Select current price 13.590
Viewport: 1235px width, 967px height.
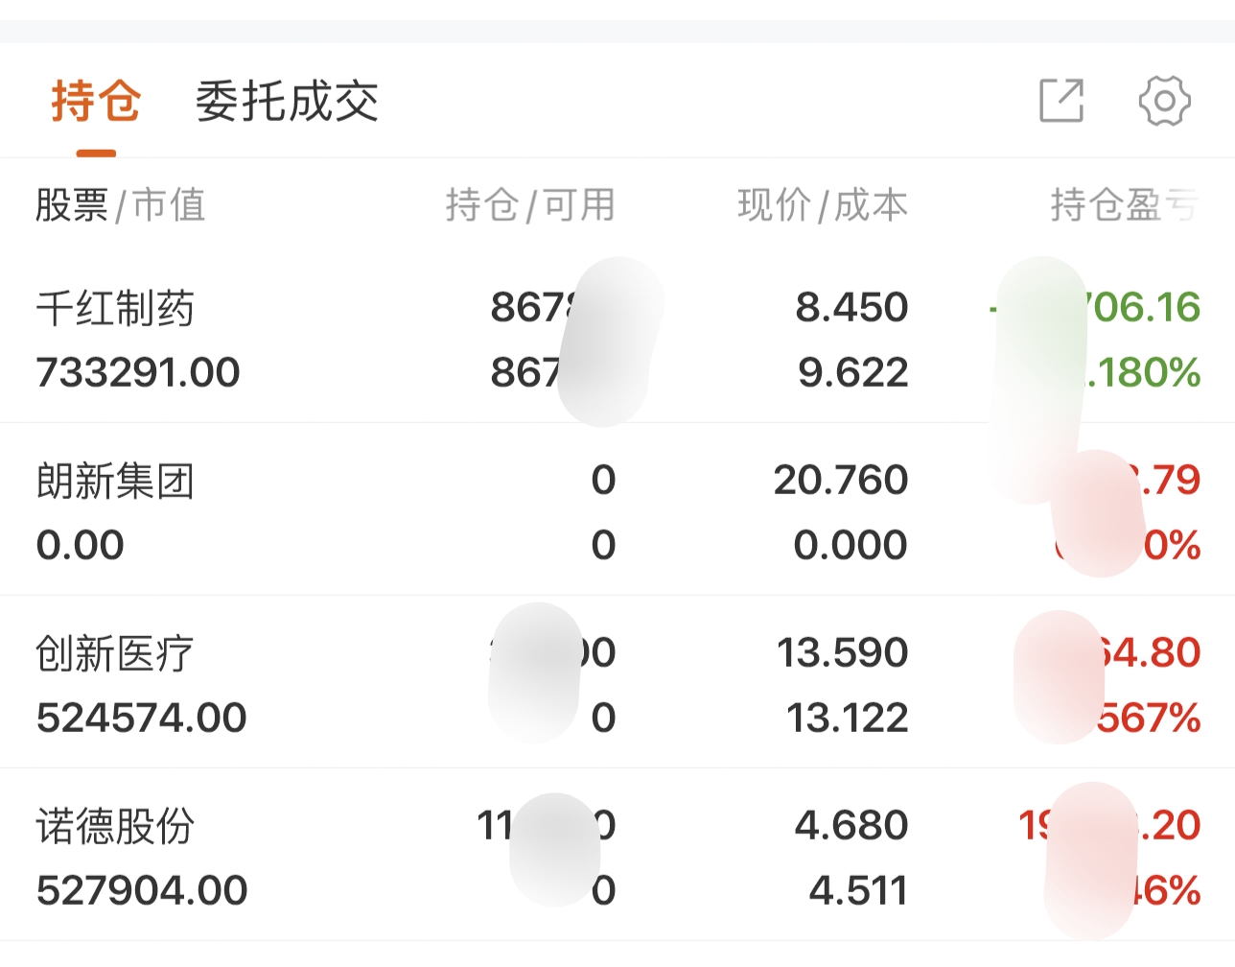pos(843,652)
